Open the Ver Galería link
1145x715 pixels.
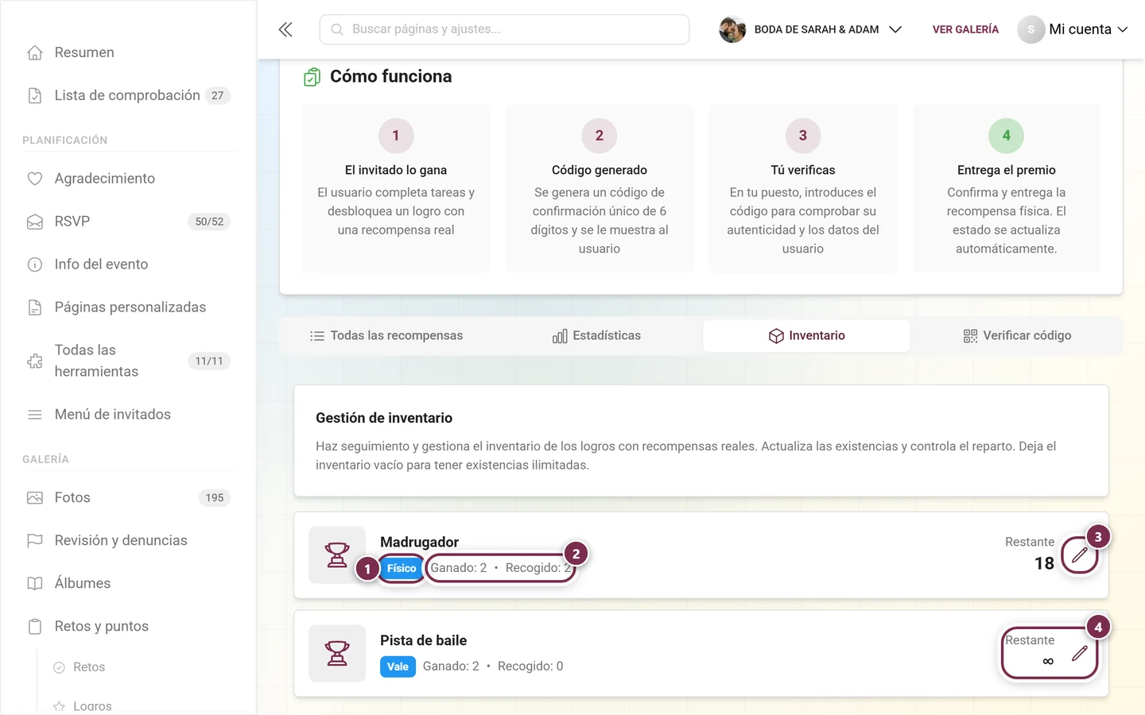point(965,29)
